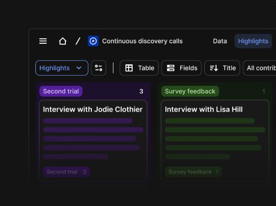Click the Highlights dropdown chevron

tap(79, 68)
